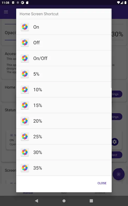Open the hamburger menu icon
The image size is (128, 206).
click(x=6, y=12)
